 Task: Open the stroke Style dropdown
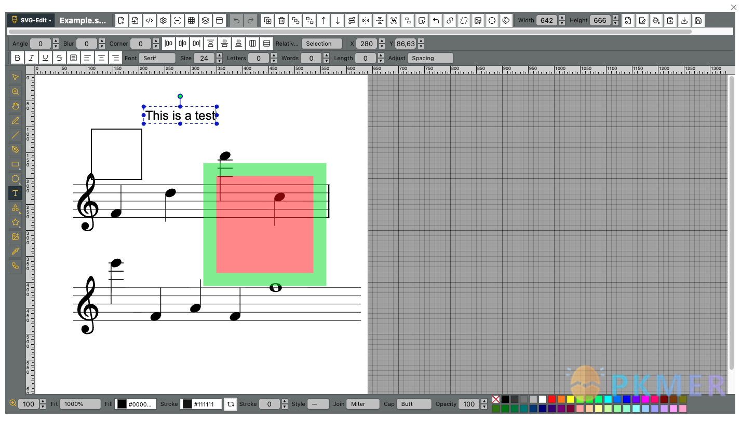[x=318, y=404]
